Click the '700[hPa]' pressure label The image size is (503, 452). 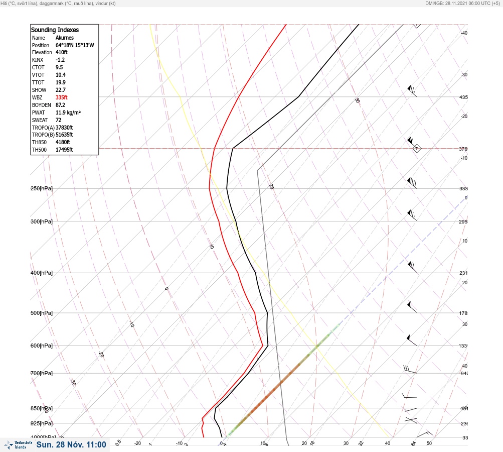click(x=42, y=373)
